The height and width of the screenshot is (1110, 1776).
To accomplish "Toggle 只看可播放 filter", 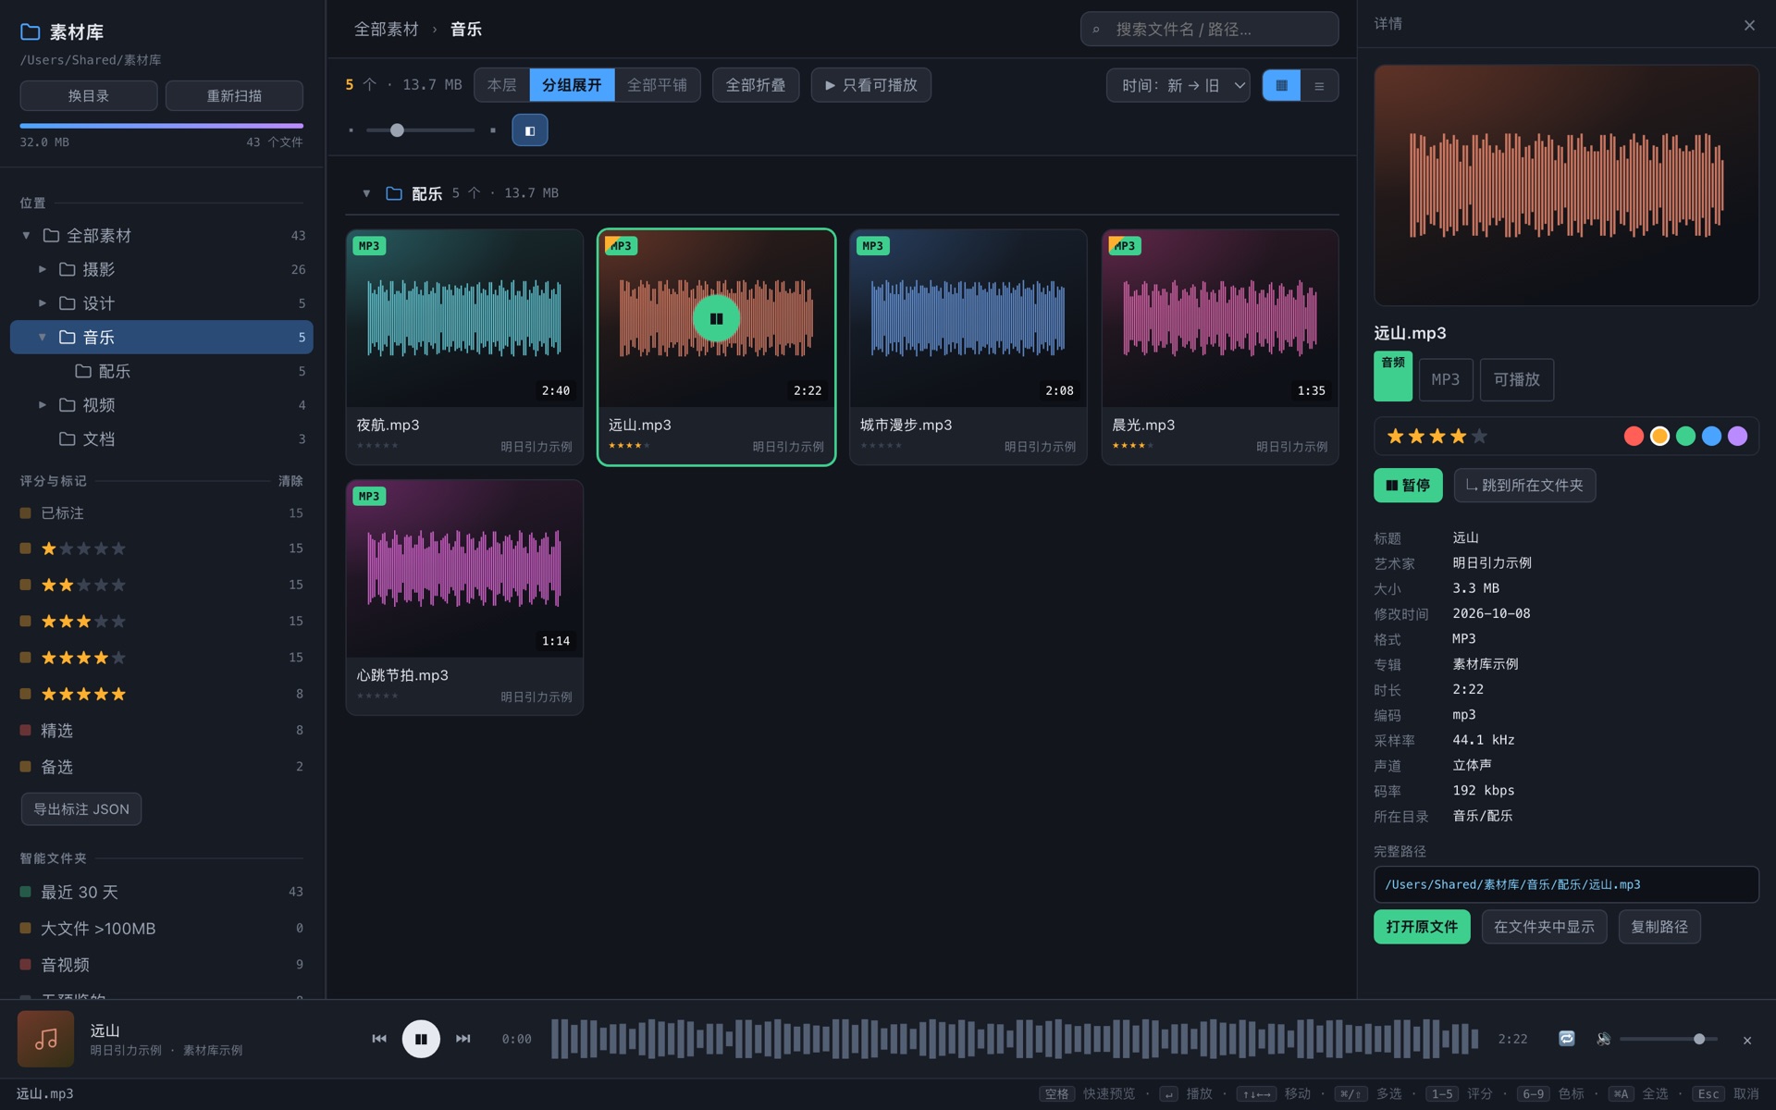I will (870, 85).
